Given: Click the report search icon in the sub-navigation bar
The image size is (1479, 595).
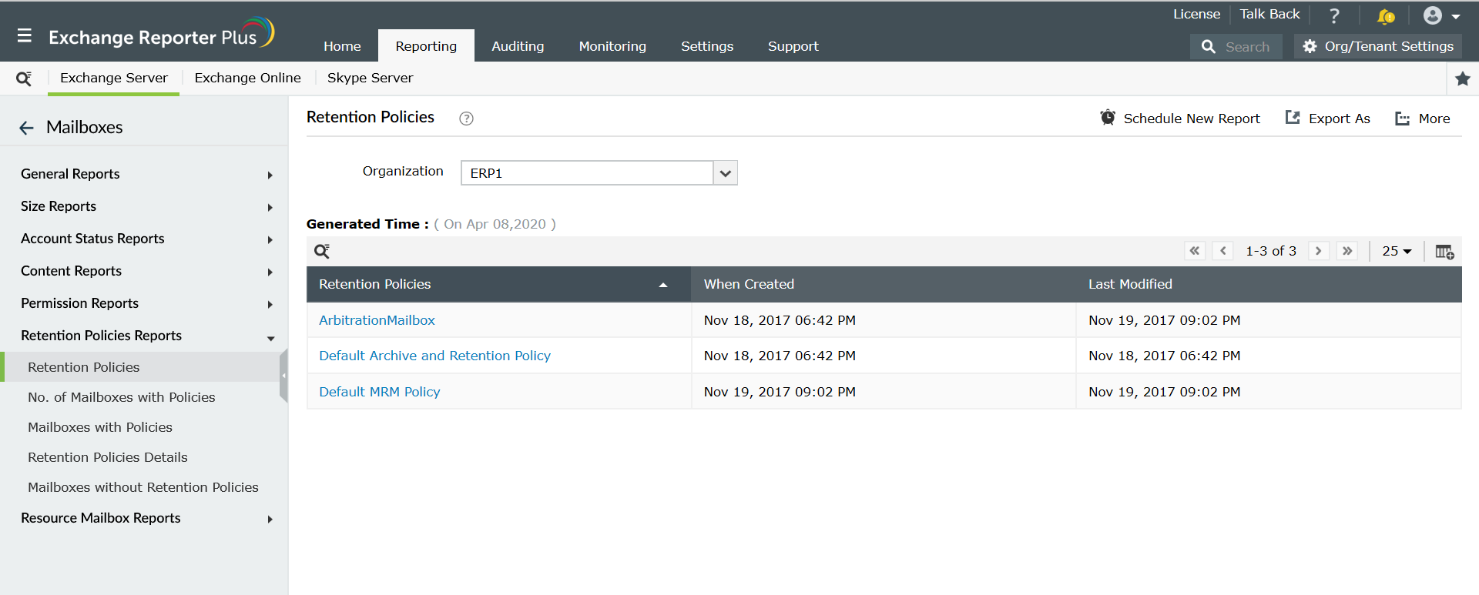Looking at the screenshot, I should (x=24, y=79).
